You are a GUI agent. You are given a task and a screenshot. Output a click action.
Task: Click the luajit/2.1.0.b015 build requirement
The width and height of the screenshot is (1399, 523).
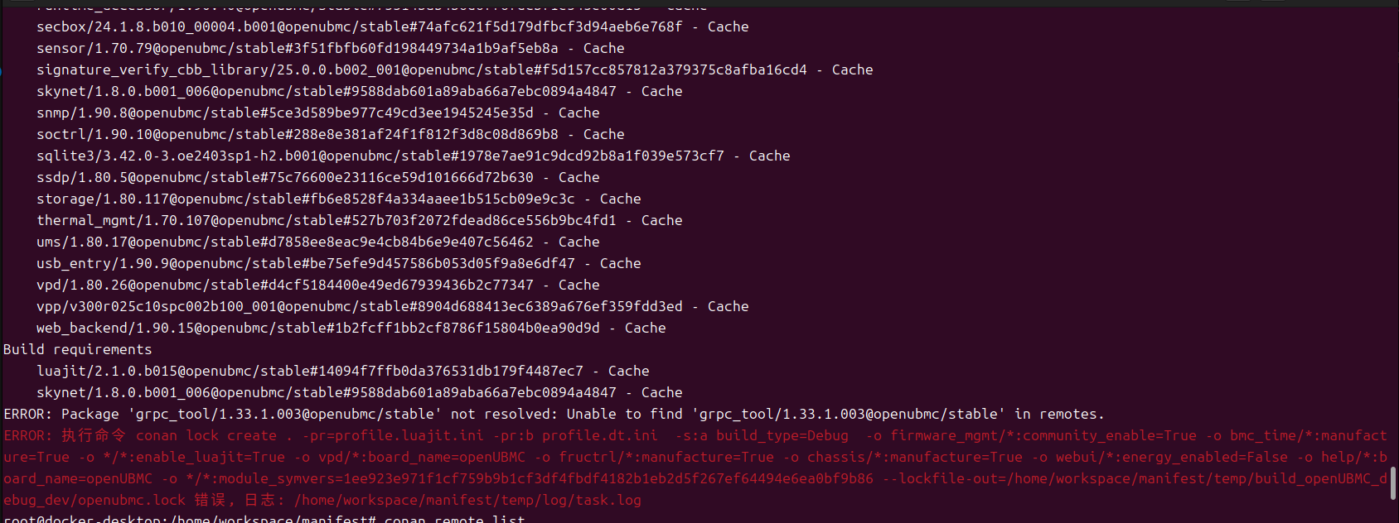pos(309,371)
